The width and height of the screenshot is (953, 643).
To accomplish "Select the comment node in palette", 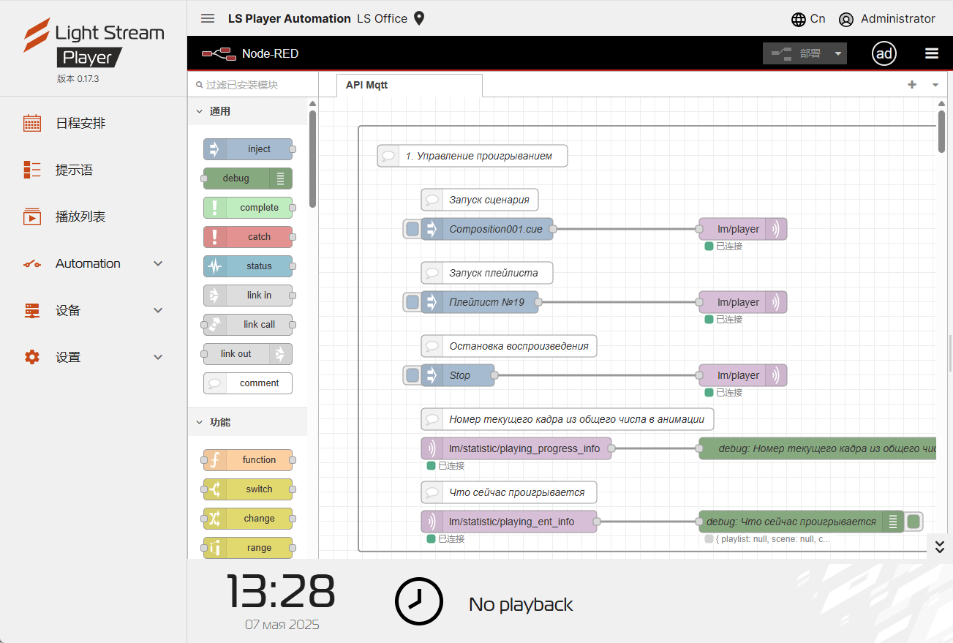I will 248,383.
